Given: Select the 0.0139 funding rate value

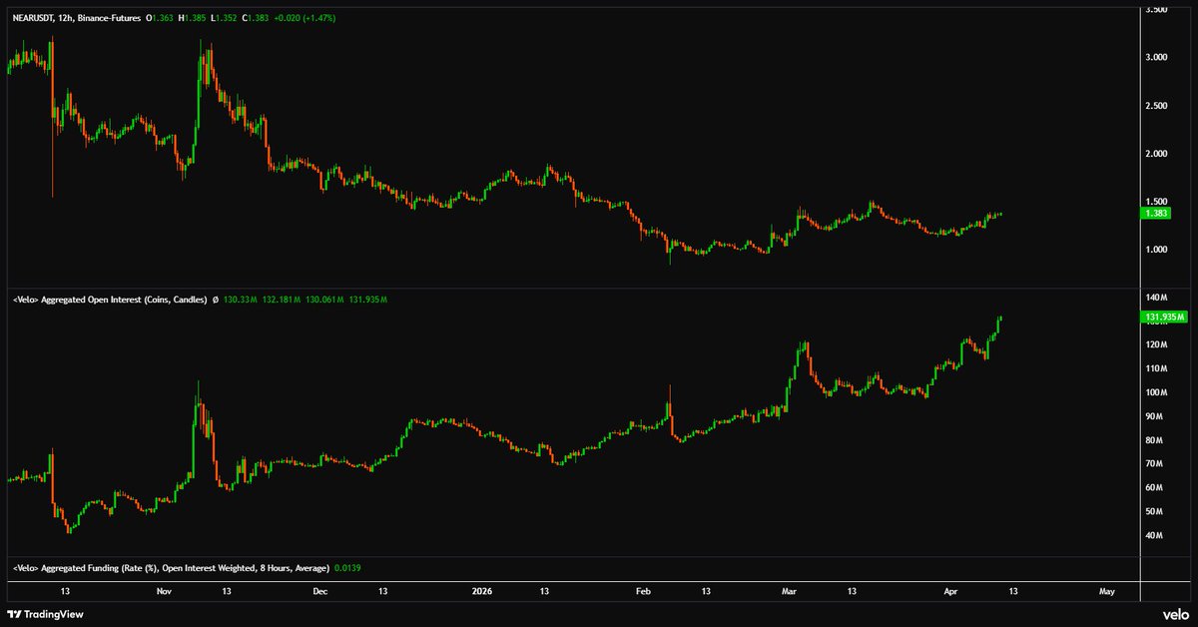Looking at the screenshot, I should click(345, 568).
